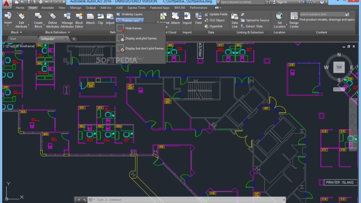This screenshot has width=361, height=203.
Task: Click the Print icon in quick access toolbar
Action: point(41,2)
